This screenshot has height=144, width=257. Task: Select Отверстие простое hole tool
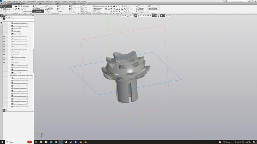(49, 9)
